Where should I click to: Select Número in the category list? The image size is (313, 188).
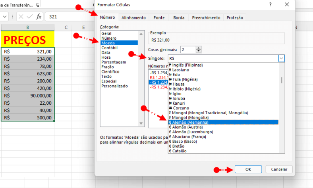point(119,38)
